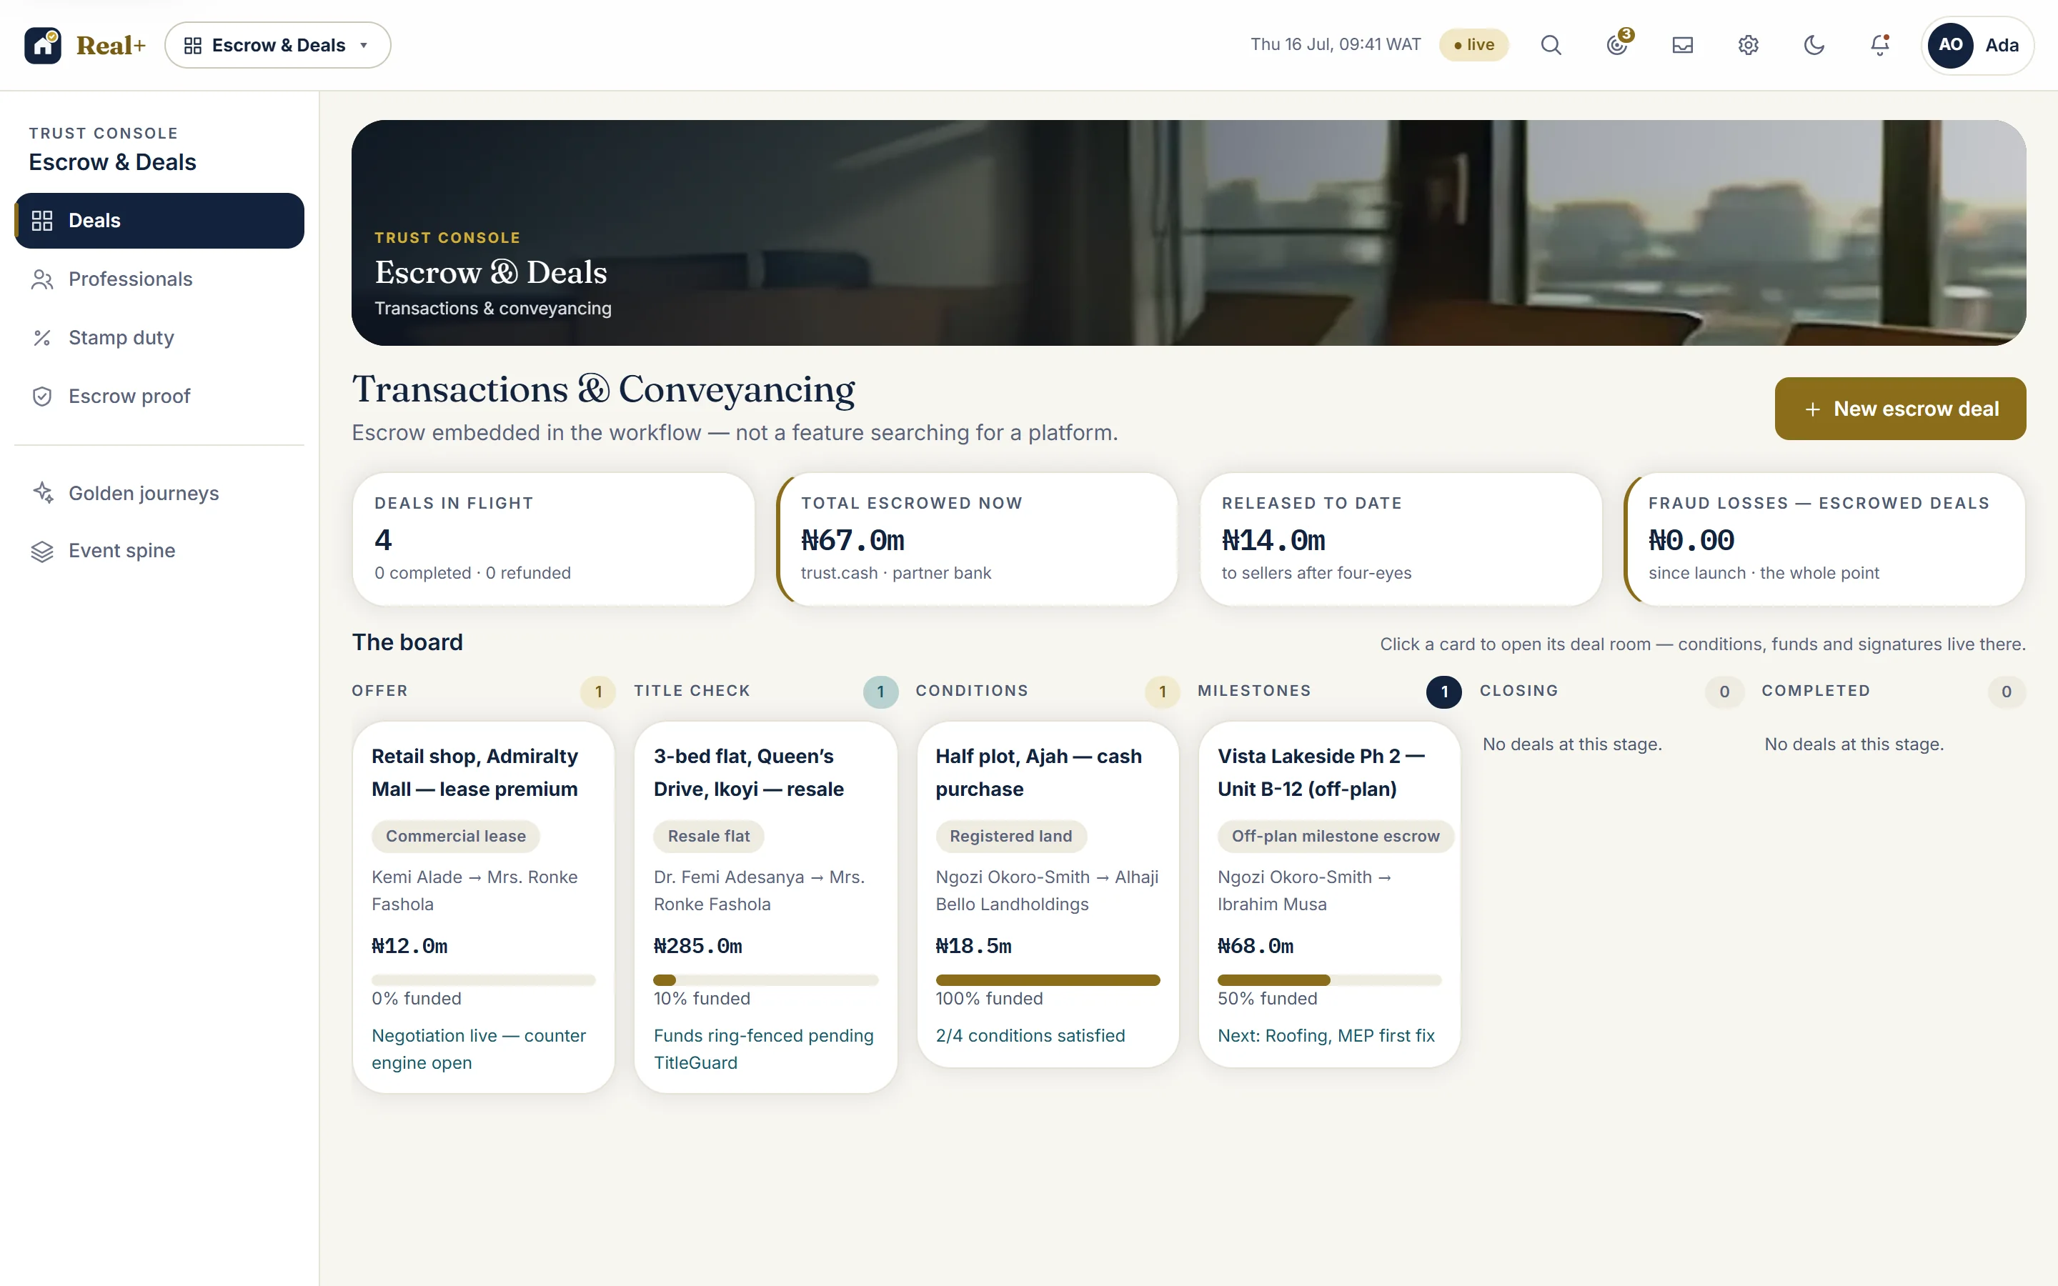Click the Escrow proof shield icon

pyautogui.click(x=43, y=397)
